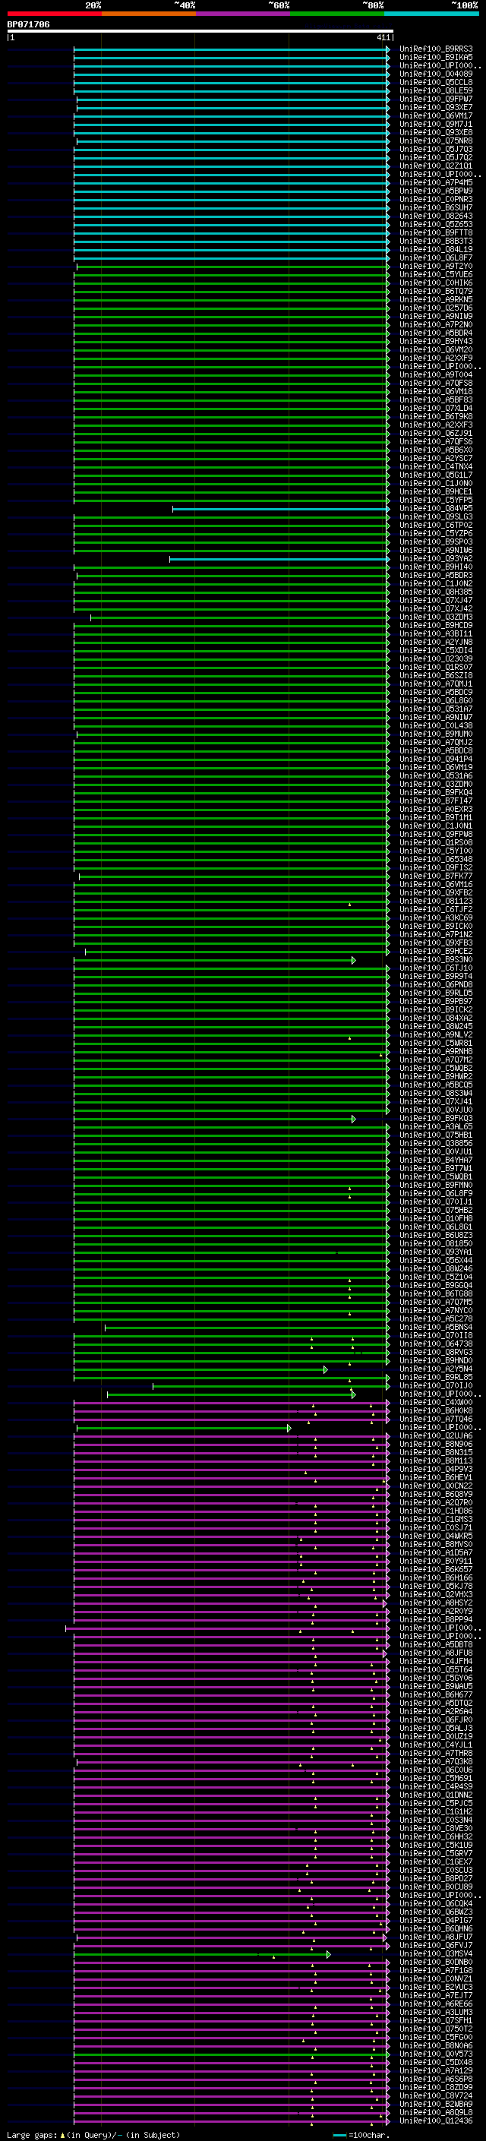Screen dimensions: 486x2141
Task: Click the UniRef100_Q6VM17 label
Action: [x=436, y=115]
